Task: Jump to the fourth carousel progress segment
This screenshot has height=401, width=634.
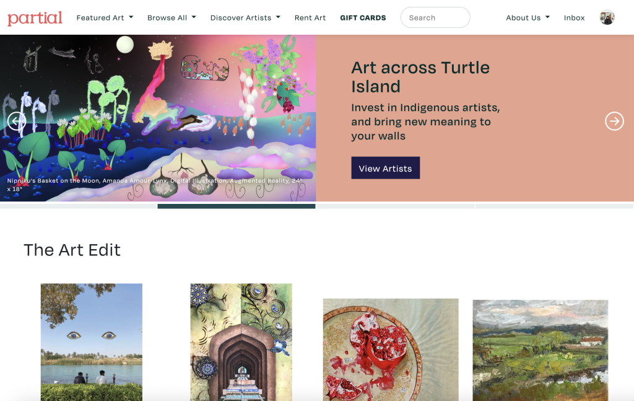Action: point(555,206)
